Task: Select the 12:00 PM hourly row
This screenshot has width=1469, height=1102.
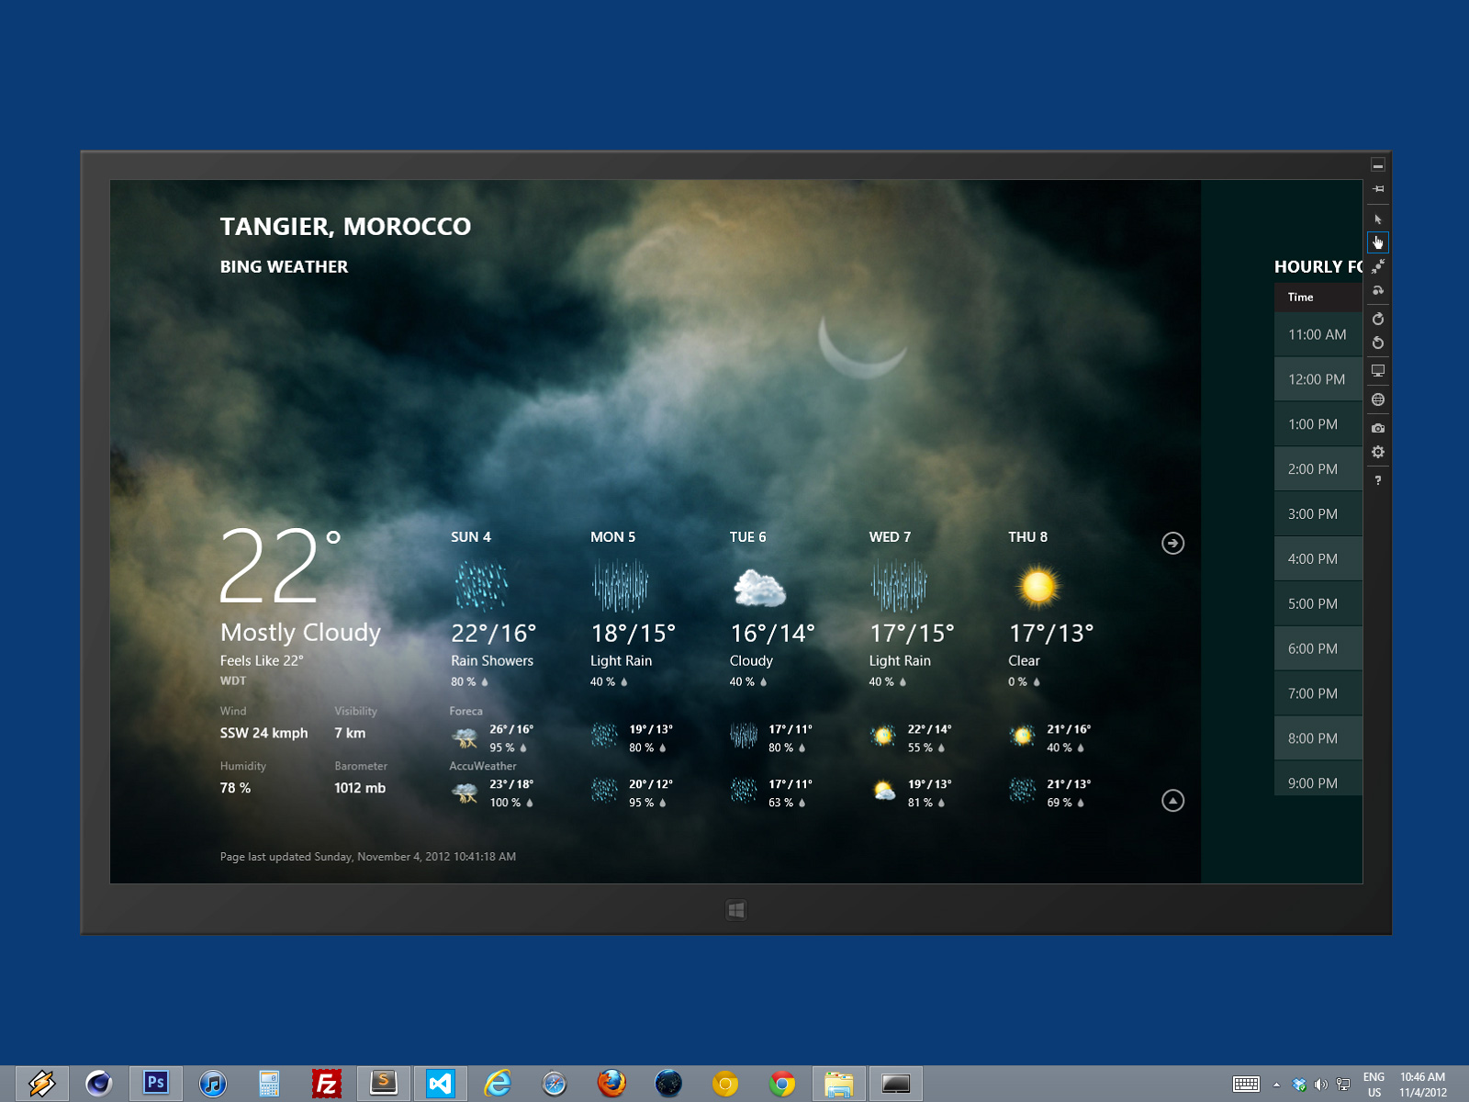Action: point(1318,379)
